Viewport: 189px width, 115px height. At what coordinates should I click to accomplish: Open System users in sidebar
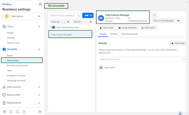(x=13, y=43)
